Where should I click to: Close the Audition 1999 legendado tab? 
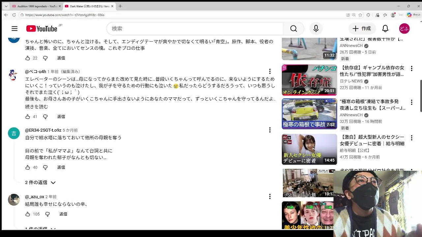pyautogui.click(x=60, y=6)
